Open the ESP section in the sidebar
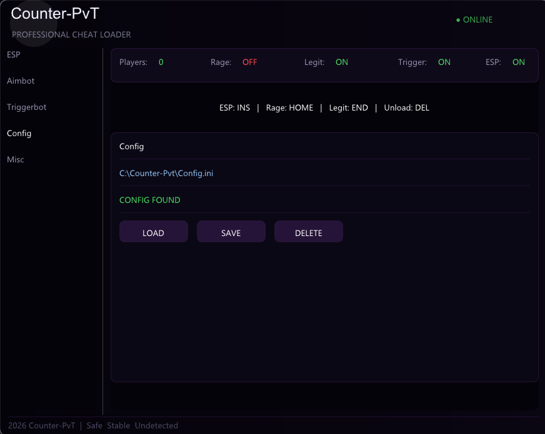Image resolution: width=545 pixels, height=434 pixels. click(x=14, y=54)
